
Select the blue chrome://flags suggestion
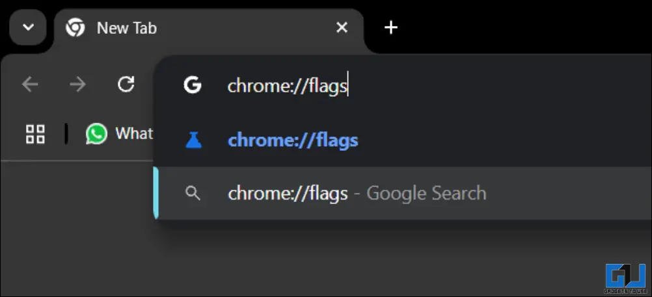coord(293,140)
